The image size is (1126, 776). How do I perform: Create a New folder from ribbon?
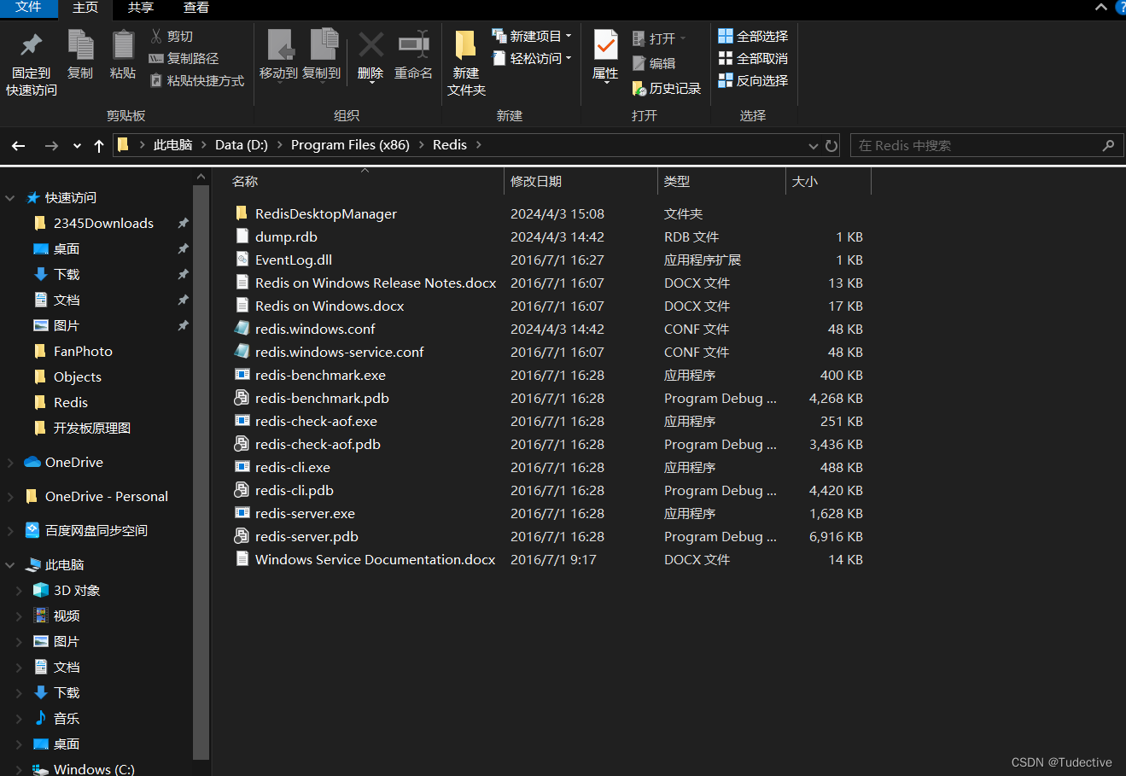pyautogui.click(x=466, y=62)
